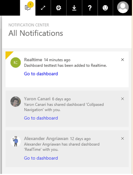Dismiss the Yaron Canari notification

click(x=123, y=99)
